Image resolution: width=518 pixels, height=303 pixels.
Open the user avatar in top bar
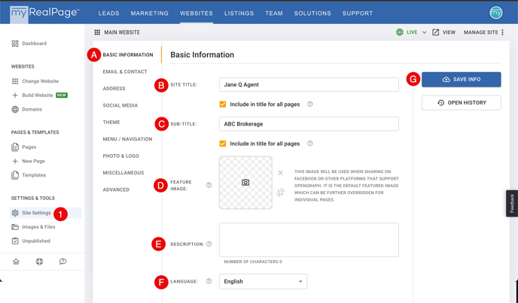pos(496,13)
